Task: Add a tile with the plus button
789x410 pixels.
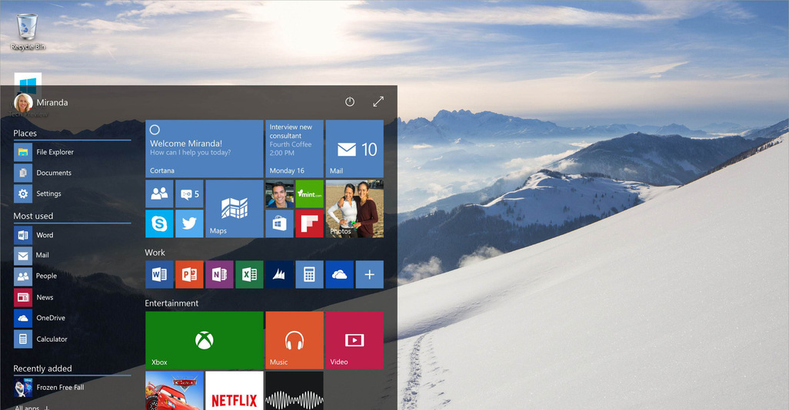Action: click(x=369, y=274)
